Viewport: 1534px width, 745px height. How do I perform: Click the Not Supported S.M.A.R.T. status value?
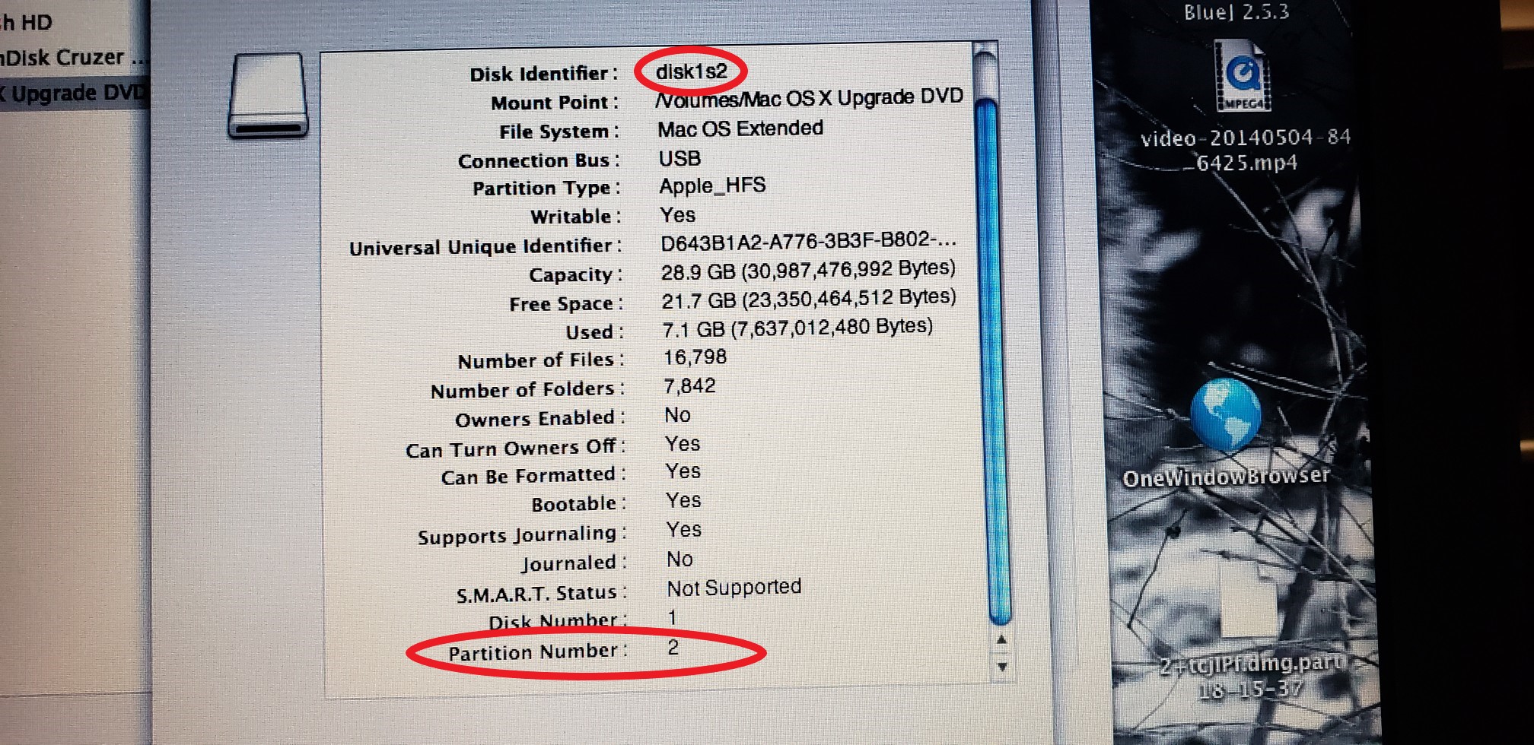click(734, 588)
